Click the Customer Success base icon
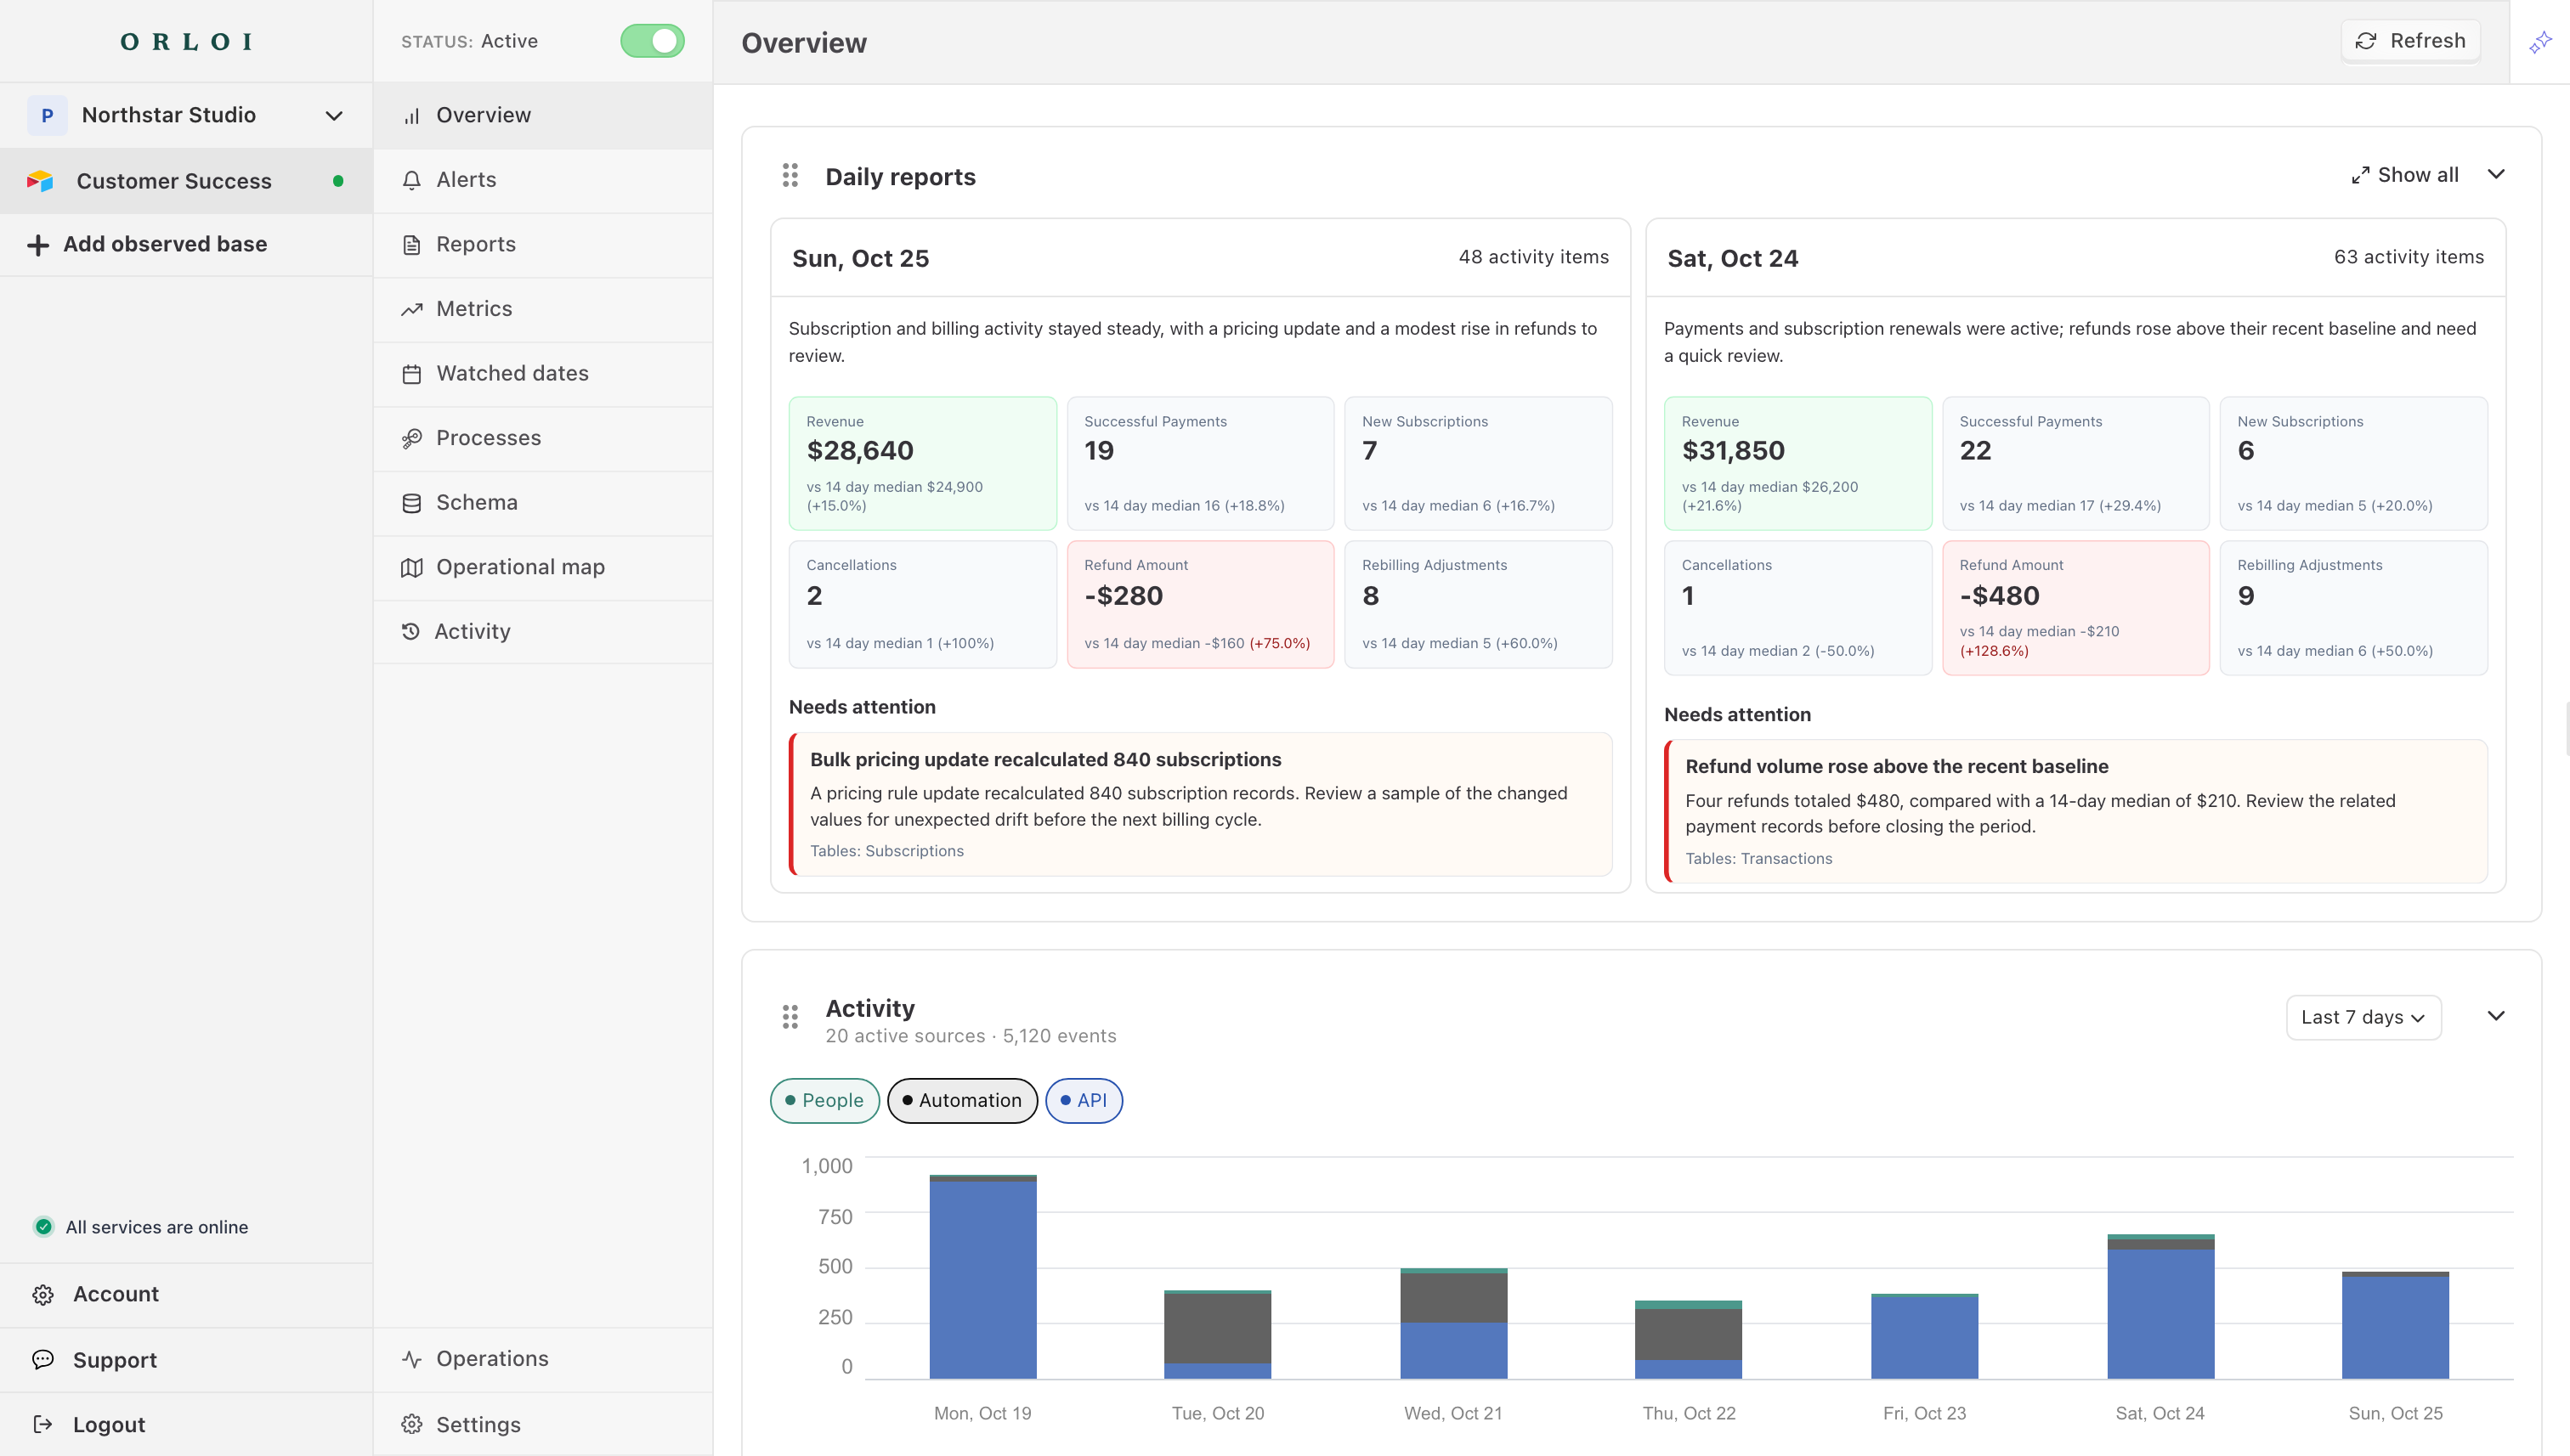 point(40,181)
